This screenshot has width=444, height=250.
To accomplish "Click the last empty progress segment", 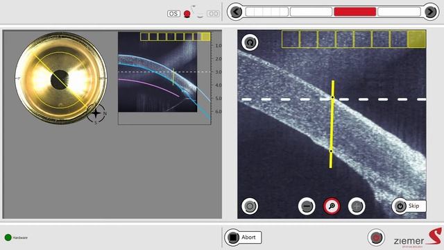I will tap(399, 12).
